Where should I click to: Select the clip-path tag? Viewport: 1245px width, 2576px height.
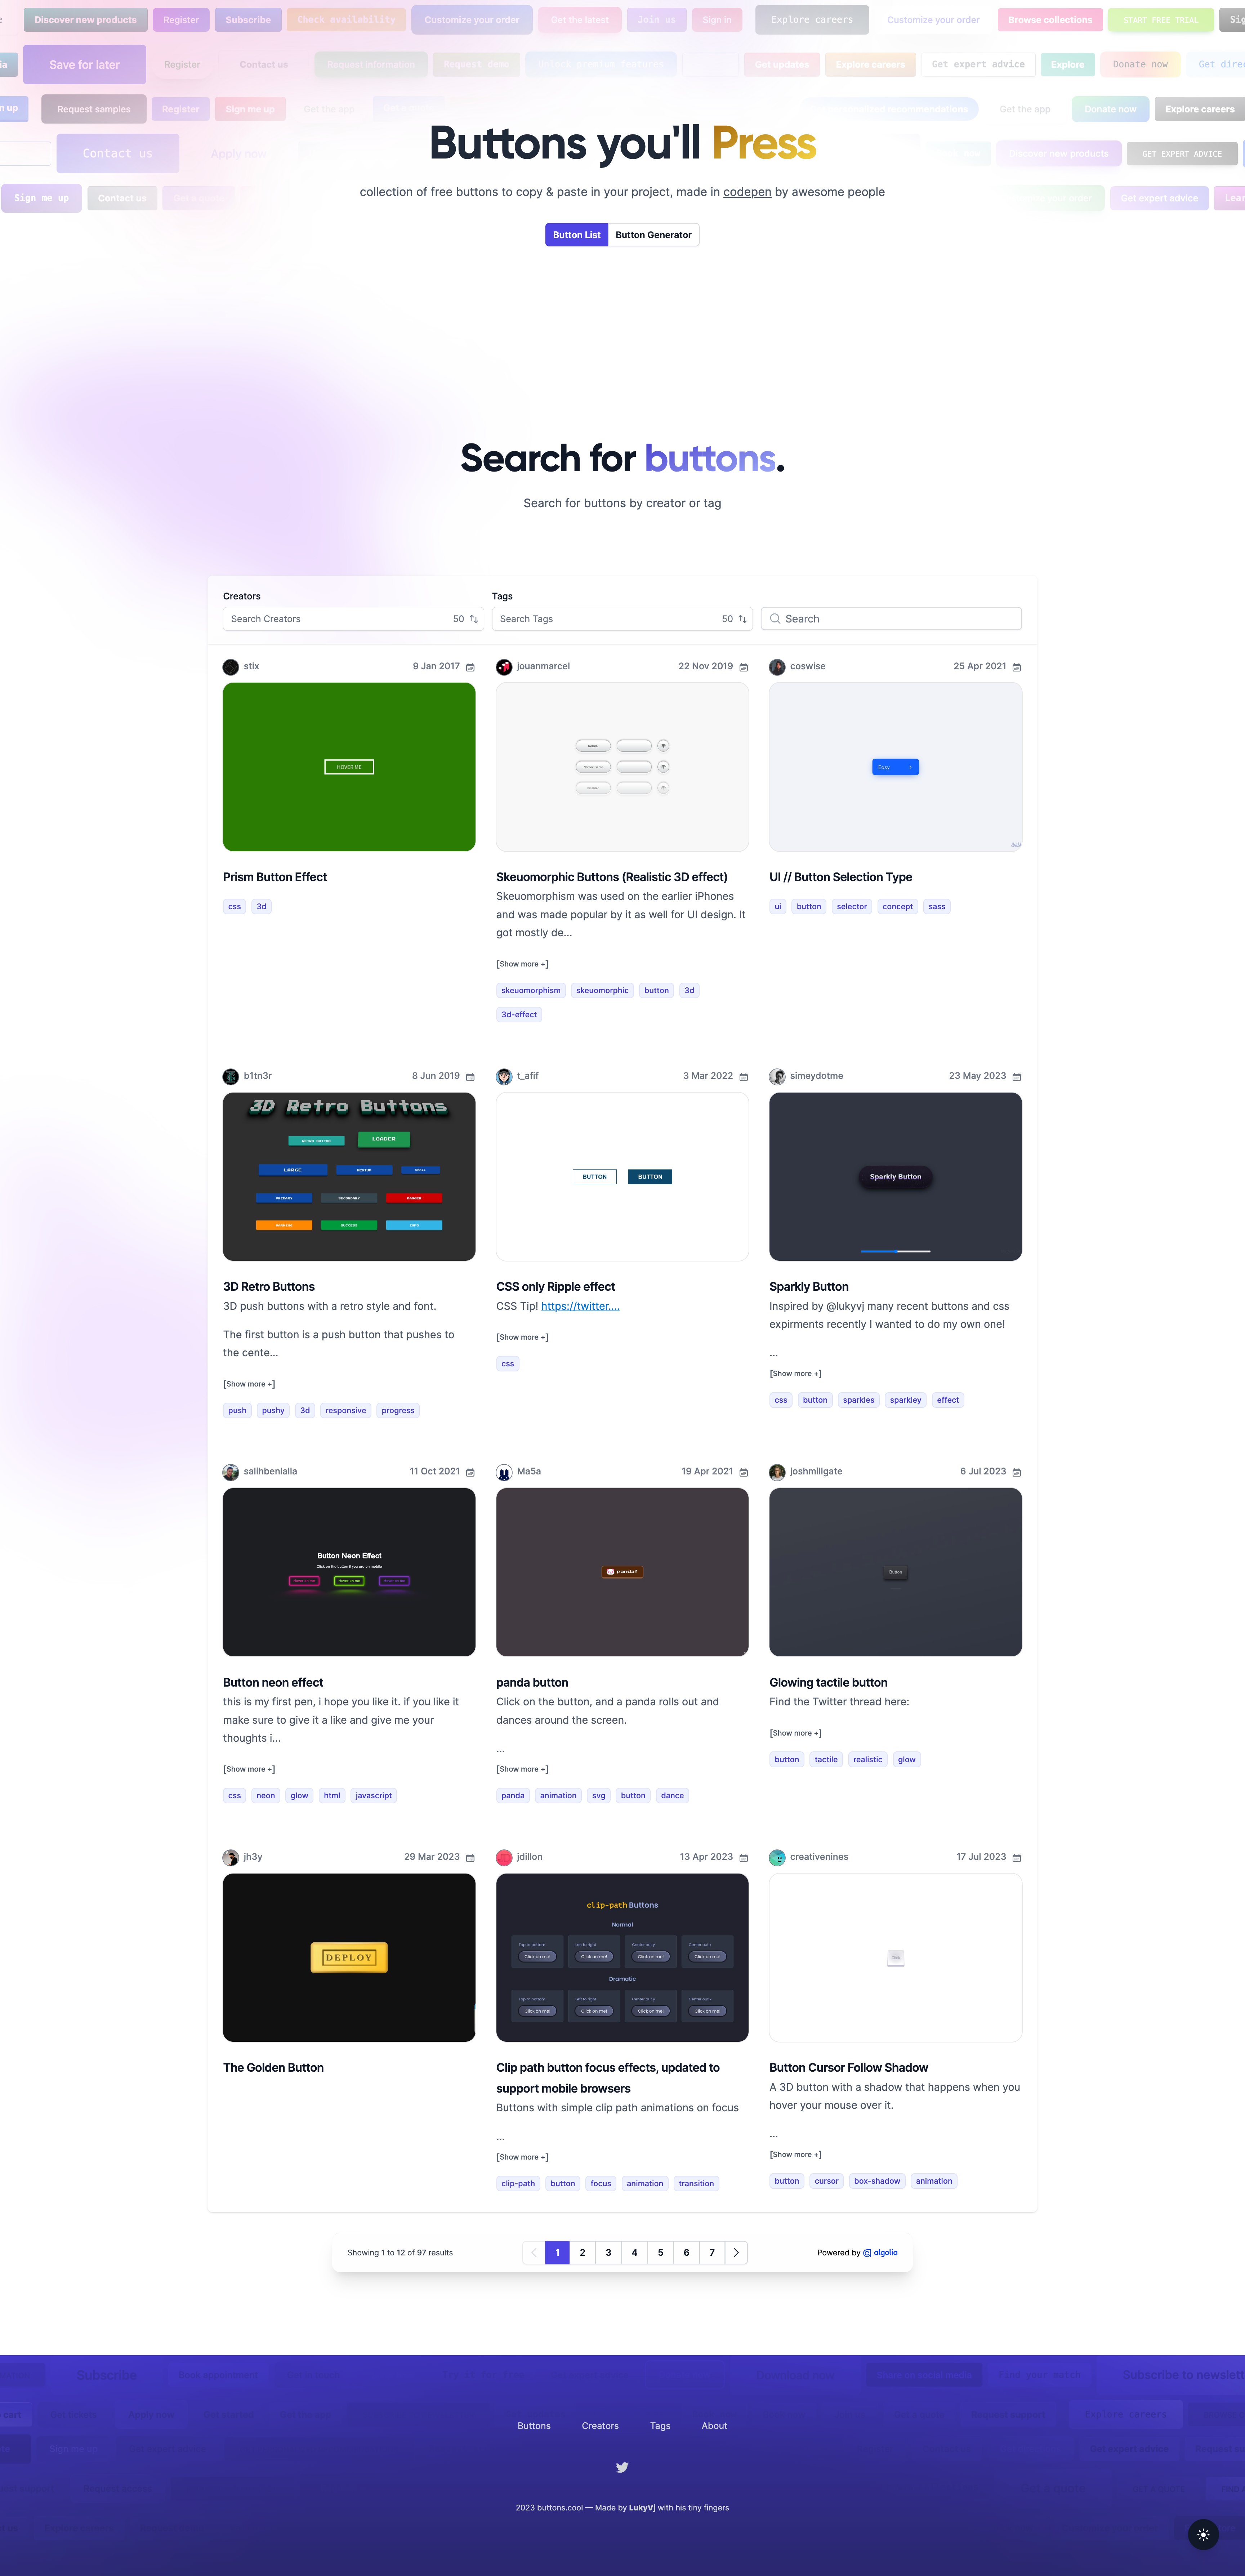coord(518,2184)
